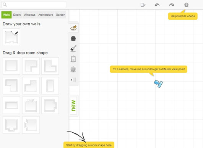Pick the plain square room shape
This screenshot has width=203, height=148.
click(x=11, y=66)
